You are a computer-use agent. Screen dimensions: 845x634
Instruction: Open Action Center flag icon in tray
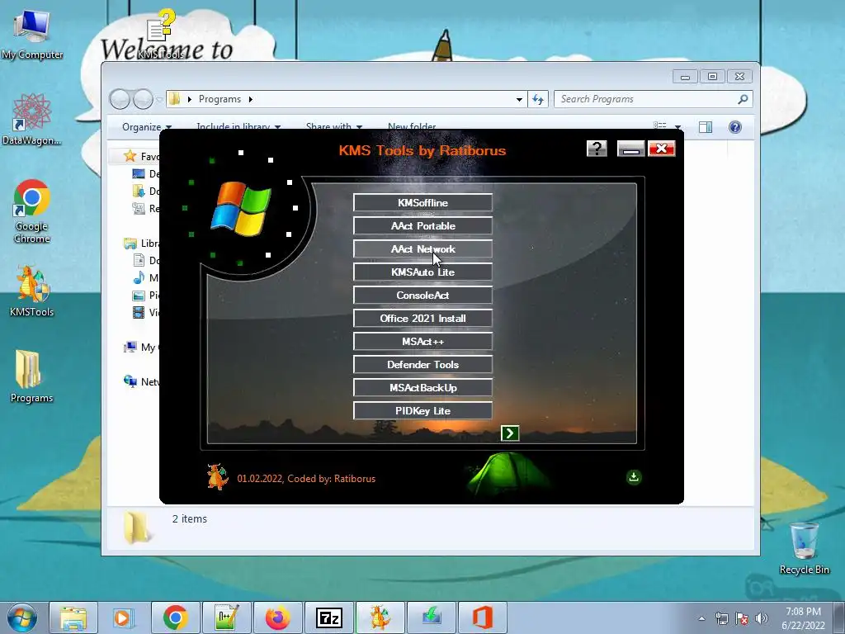[742, 618]
